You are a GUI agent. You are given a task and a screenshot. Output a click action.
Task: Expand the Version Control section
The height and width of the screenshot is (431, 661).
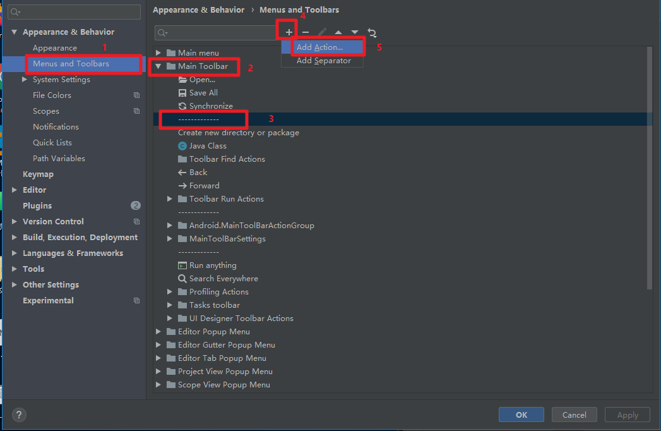pyautogui.click(x=15, y=222)
